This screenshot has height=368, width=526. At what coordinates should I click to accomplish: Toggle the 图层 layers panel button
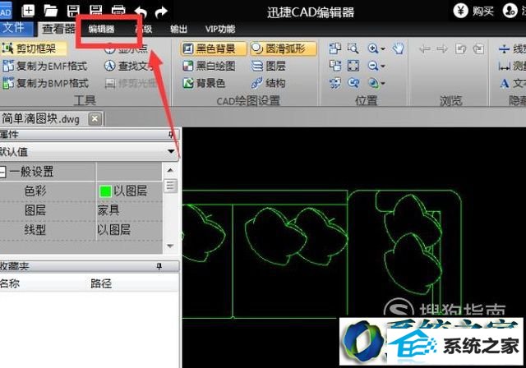[269, 66]
